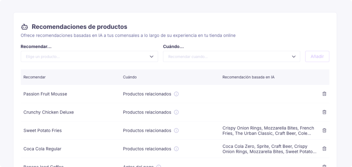The height and width of the screenshot is (167, 352).
Task: View info tooltip for Coca Cola Regular row
Action: click(176, 149)
